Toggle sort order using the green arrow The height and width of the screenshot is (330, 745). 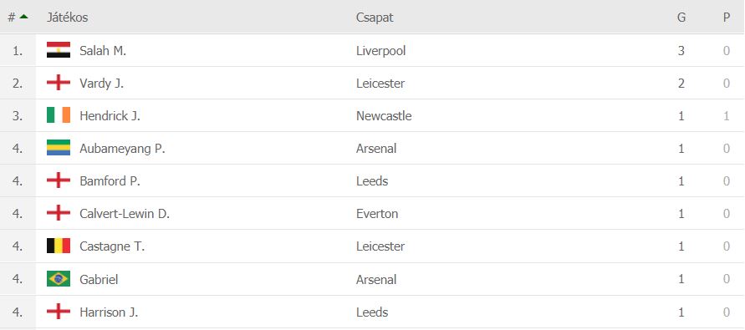23,17
